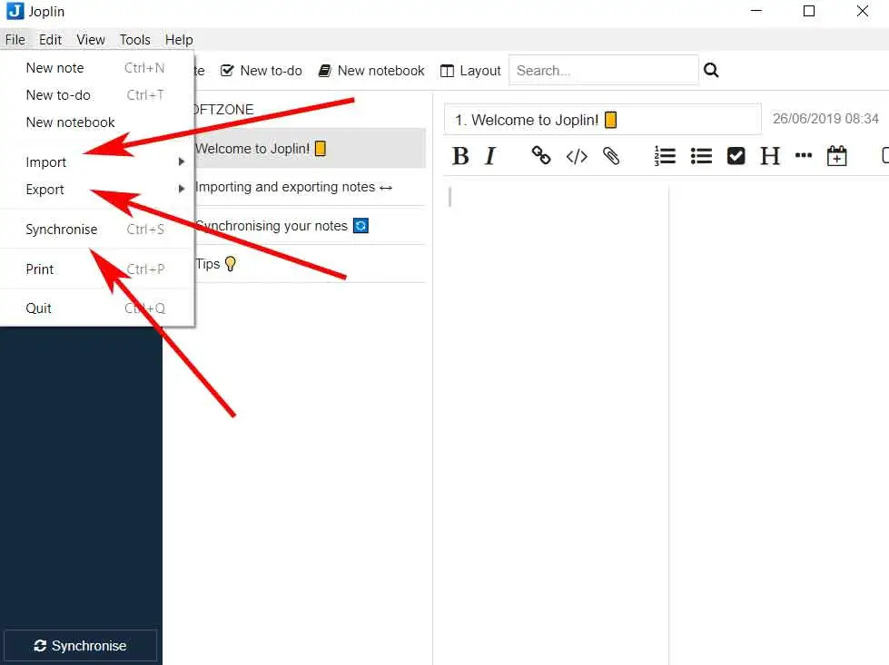Maximize the Joplin window

click(x=809, y=11)
